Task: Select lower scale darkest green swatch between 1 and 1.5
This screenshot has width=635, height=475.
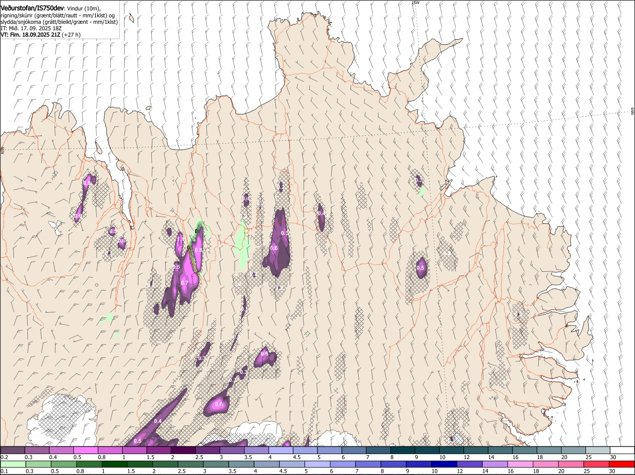Action: 114,464
